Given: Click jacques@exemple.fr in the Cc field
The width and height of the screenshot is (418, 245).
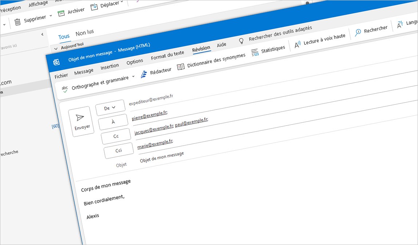Looking at the screenshot, I should 154,128.
